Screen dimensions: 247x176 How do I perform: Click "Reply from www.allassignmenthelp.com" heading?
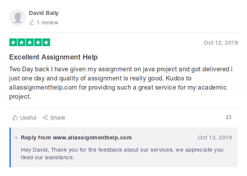click(76, 138)
